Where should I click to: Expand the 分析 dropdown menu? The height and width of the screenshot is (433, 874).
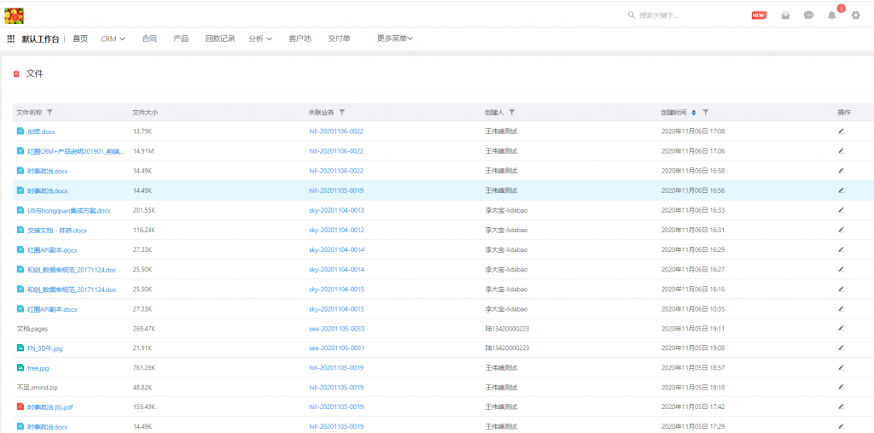click(x=260, y=38)
